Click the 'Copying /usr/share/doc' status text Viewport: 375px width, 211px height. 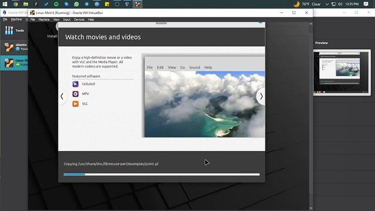[x=111, y=164]
